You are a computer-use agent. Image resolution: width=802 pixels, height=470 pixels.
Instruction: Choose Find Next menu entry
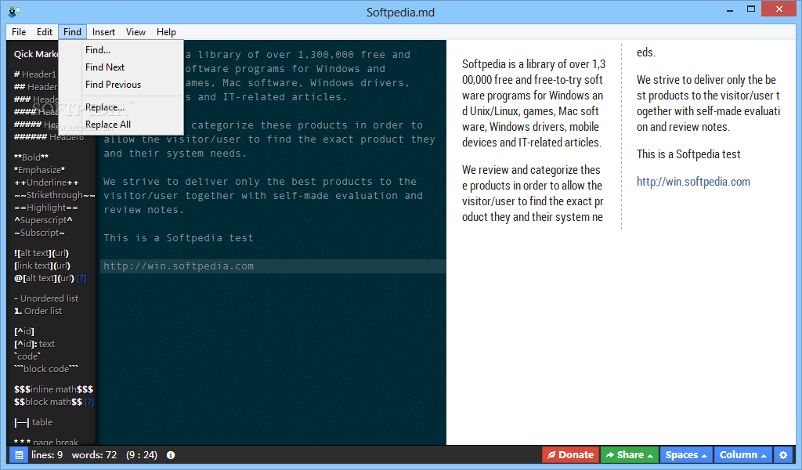[x=121, y=67]
